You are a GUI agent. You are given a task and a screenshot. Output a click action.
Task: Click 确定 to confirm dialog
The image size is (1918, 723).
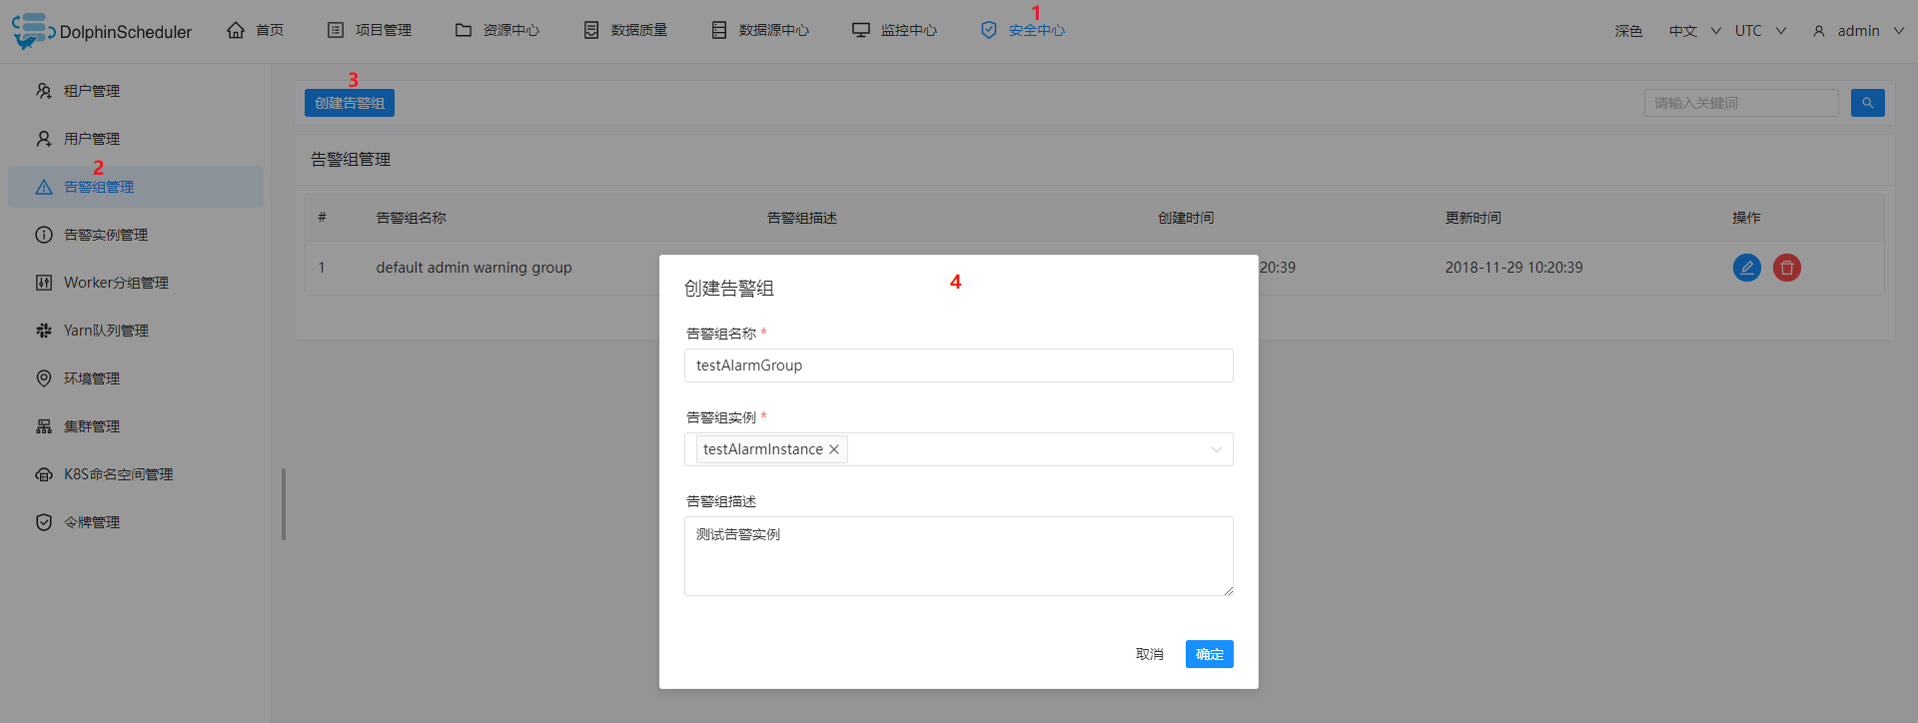[x=1210, y=654]
